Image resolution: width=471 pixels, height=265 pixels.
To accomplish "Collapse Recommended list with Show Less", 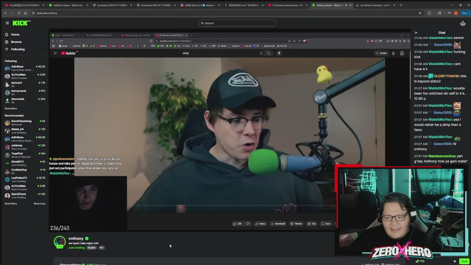I will 39,204.
